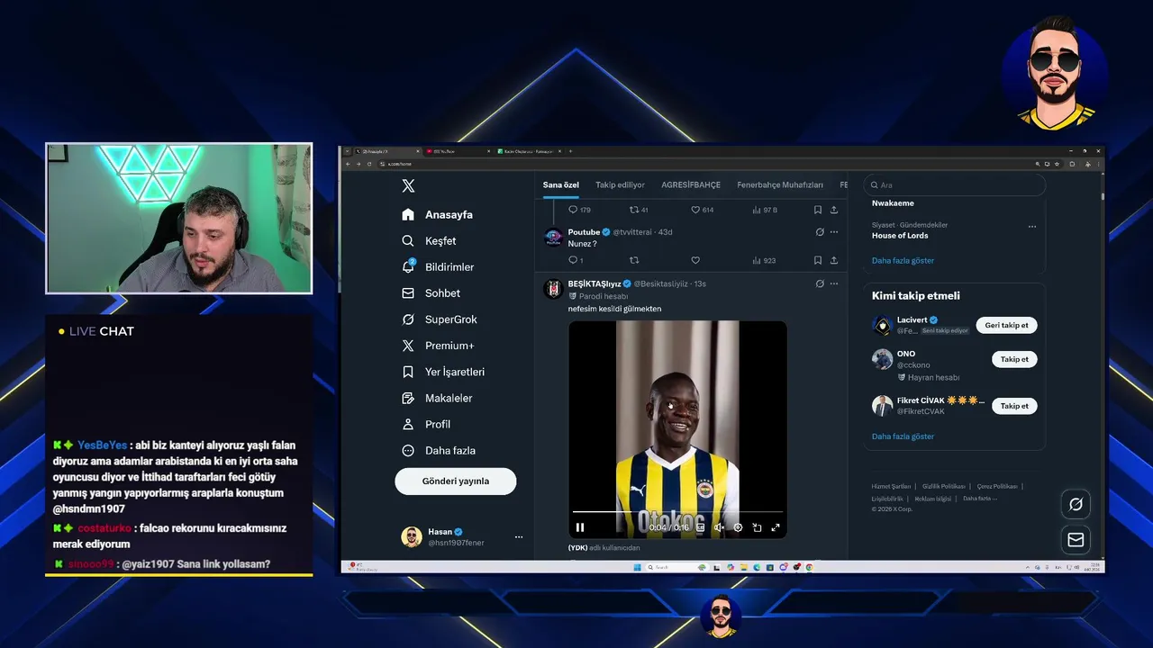Open Poutube profile avatar
The height and width of the screenshot is (648, 1153).
pyautogui.click(x=553, y=238)
